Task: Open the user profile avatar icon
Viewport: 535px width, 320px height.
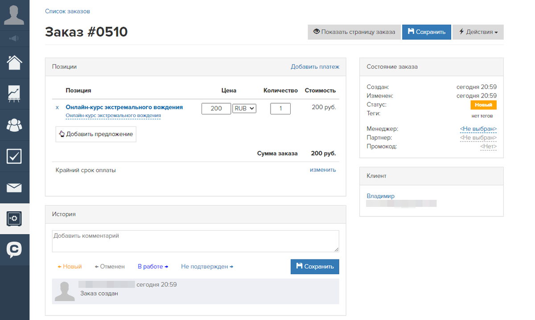Action: 14,15
